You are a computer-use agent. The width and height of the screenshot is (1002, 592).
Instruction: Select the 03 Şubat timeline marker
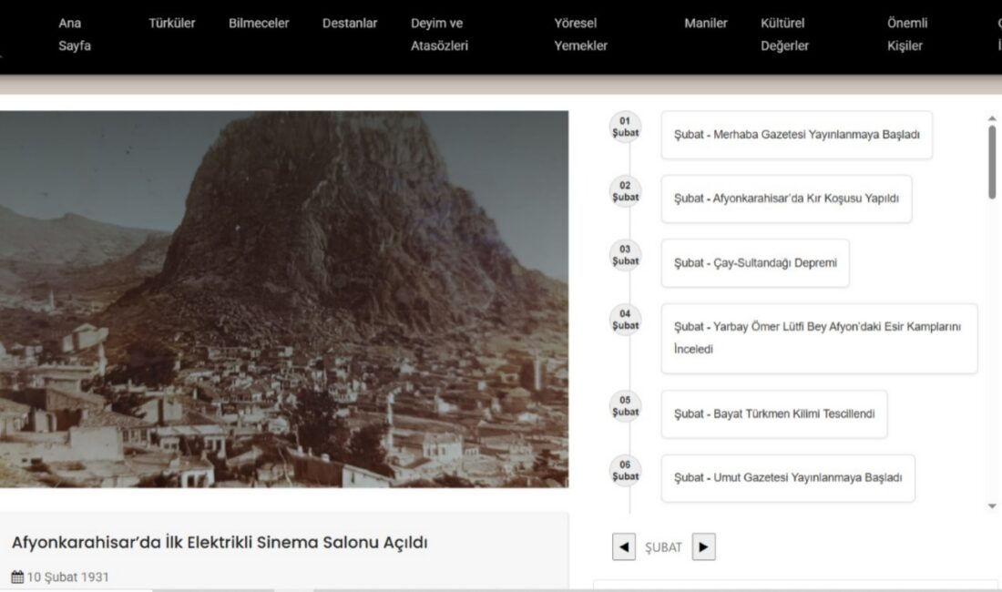click(624, 256)
